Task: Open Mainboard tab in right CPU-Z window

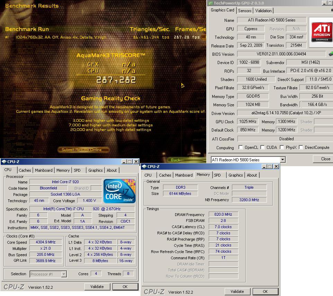Action: [184, 175]
